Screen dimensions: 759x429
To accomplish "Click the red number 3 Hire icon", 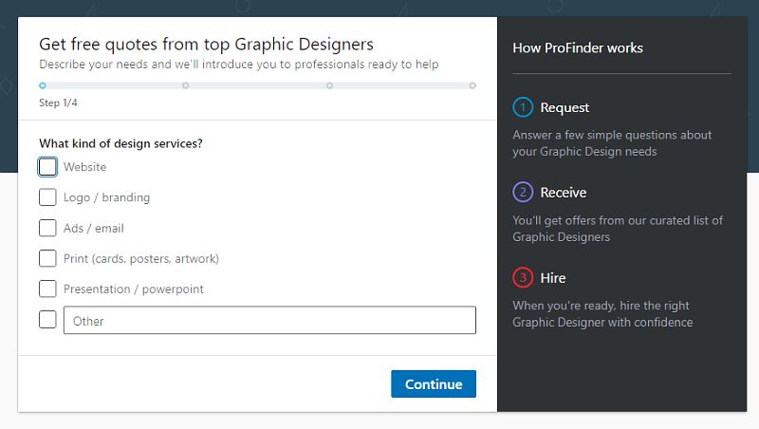I will pyautogui.click(x=523, y=278).
